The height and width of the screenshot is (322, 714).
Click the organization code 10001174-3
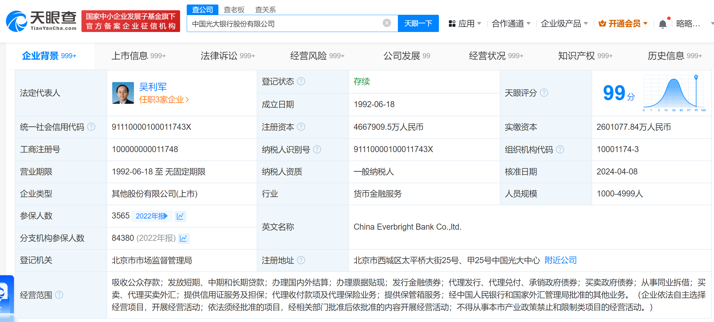click(617, 149)
